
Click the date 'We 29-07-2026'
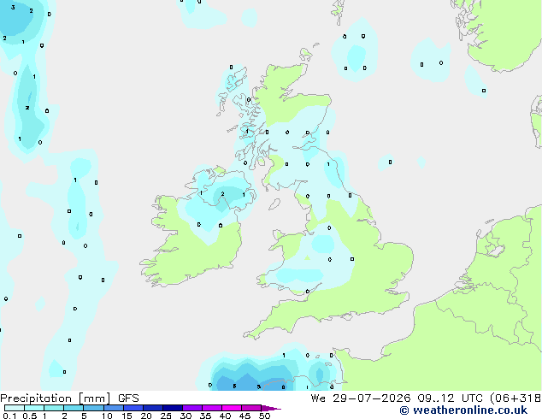pos(361,398)
